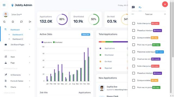Screen dimensions: 174x97
Task: Expand Forms & Tables chevron
Action: click(x=30, y=81)
